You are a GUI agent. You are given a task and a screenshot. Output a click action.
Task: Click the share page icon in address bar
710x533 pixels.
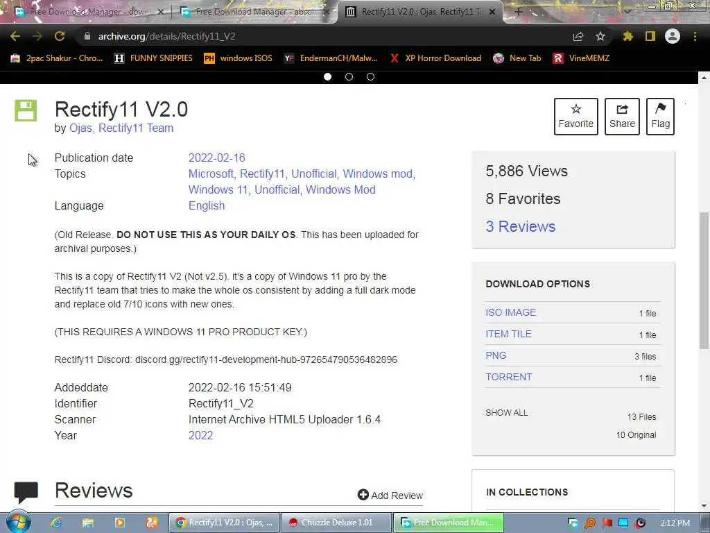coord(578,37)
